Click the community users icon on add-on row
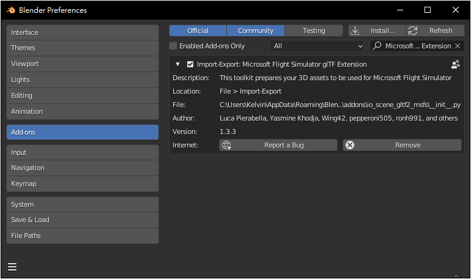The width and height of the screenshot is (471, 279). 455,64
